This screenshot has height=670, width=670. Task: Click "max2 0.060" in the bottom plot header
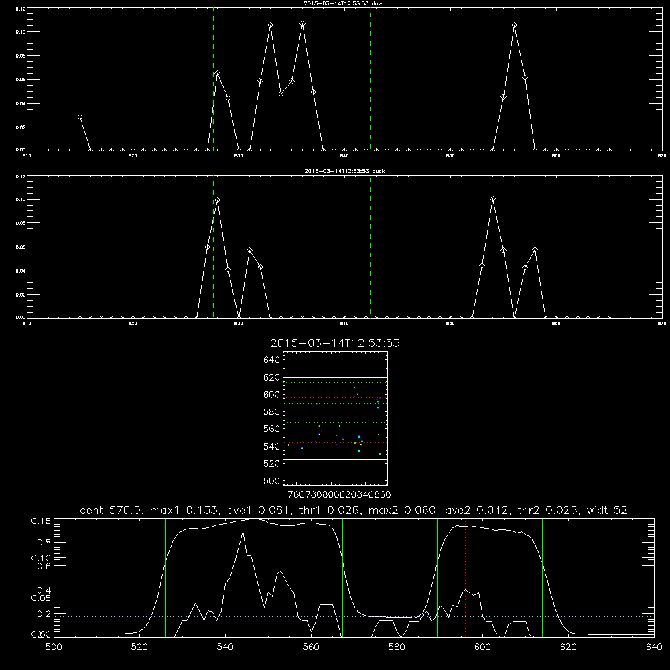403,510
